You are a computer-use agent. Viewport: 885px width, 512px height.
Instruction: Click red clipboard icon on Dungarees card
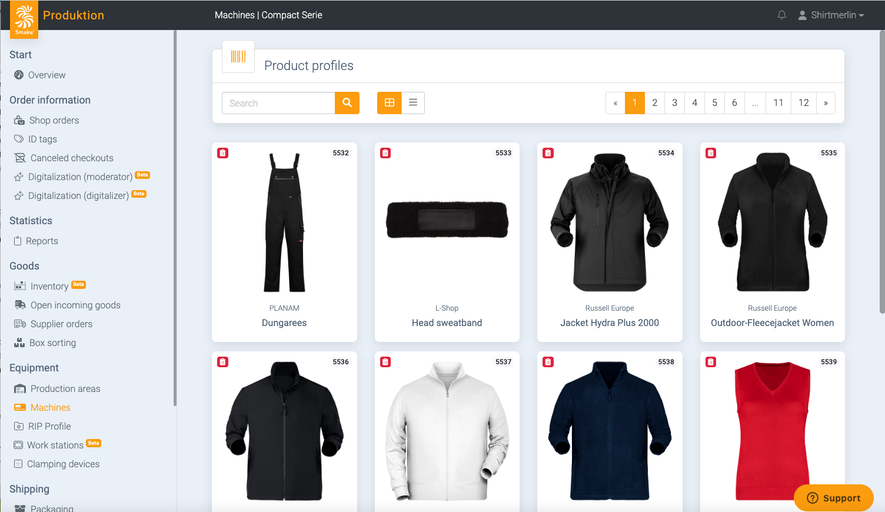tap(222, 153)
